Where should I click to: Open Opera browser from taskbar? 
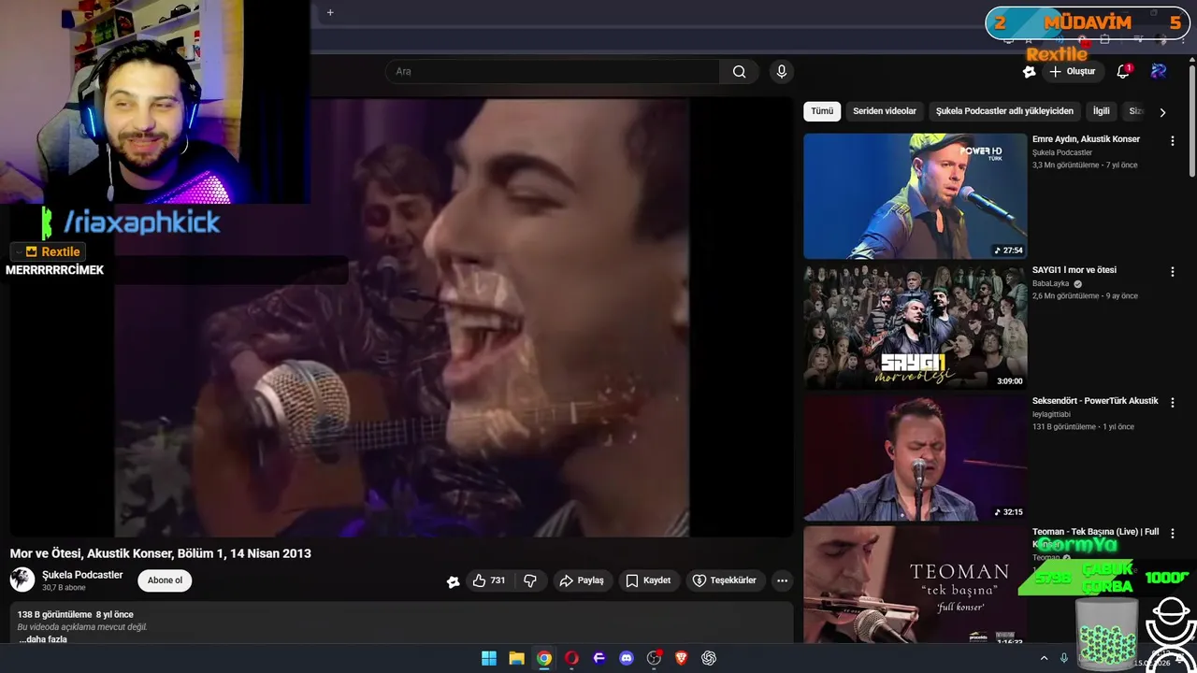tap(571, 658)
